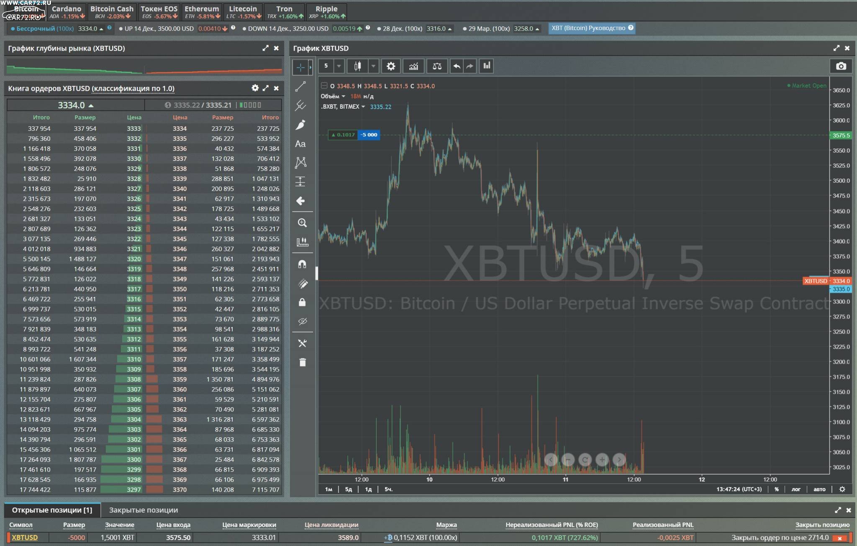Click the close order price 2714.0 field
This screenshot has width=857, height=546.
780,538
